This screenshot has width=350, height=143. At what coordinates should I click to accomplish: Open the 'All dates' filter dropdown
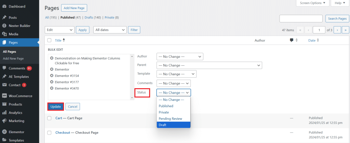tap(110, 30)
